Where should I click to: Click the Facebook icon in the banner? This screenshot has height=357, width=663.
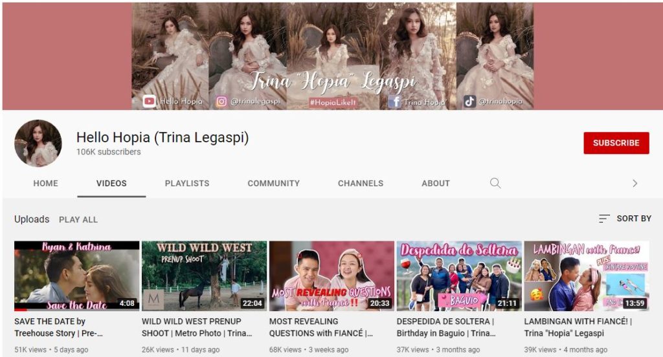click(x=394, y=102)
